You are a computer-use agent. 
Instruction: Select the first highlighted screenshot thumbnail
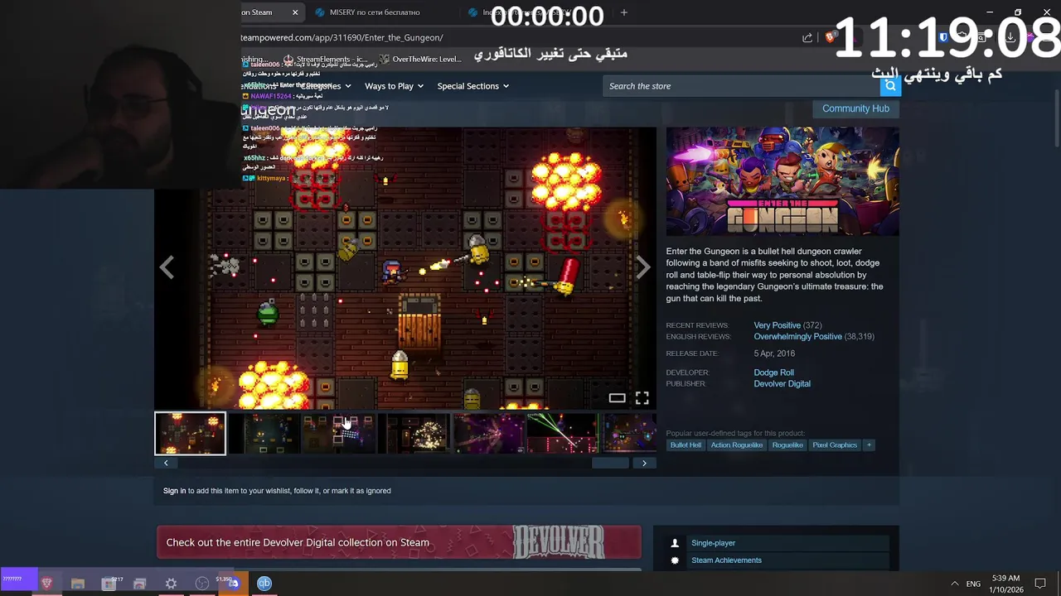pyautogui.click(x=190, y=434)
